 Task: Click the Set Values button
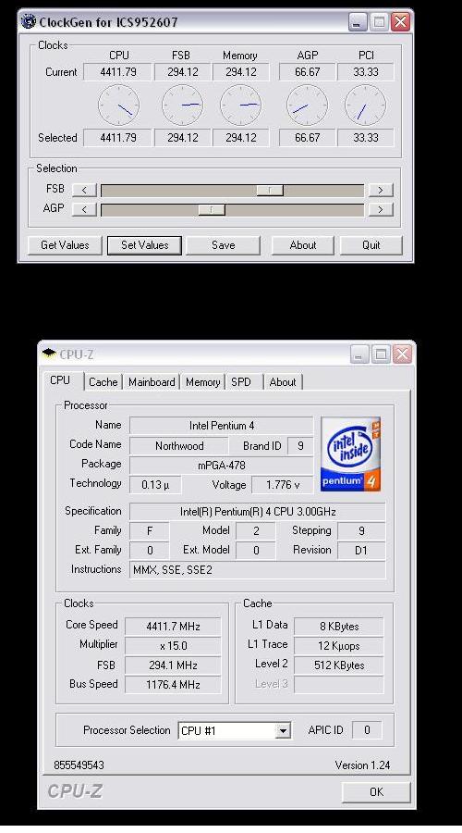(x=145, y=245)
